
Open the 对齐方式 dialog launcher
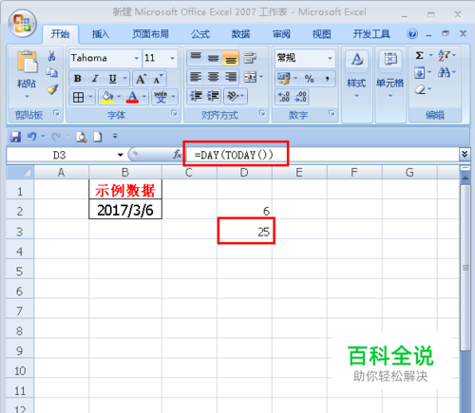tap(262, 113)
